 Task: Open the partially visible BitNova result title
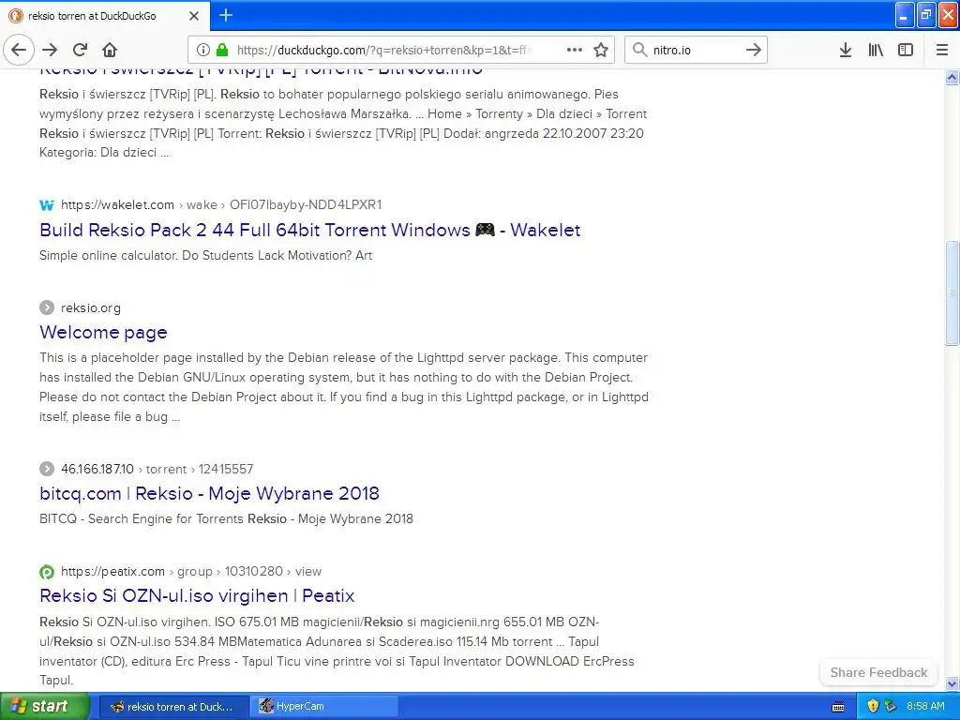261,72
